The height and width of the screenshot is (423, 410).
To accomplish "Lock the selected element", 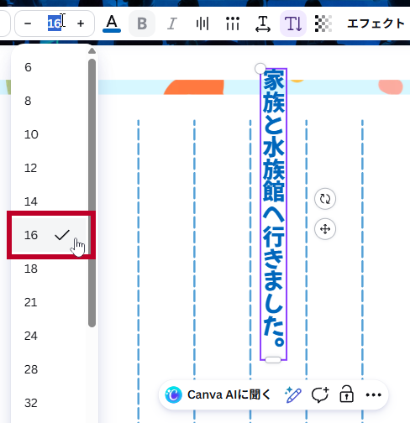I will (x=347, y=394).
